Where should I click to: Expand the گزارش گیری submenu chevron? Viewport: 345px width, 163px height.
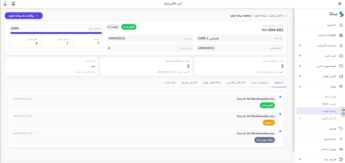300,118
